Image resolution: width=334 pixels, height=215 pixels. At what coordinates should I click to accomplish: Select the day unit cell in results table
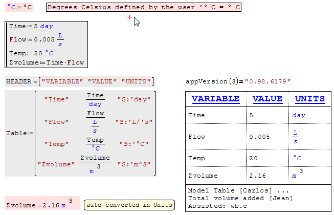click(x=298, y=116)
